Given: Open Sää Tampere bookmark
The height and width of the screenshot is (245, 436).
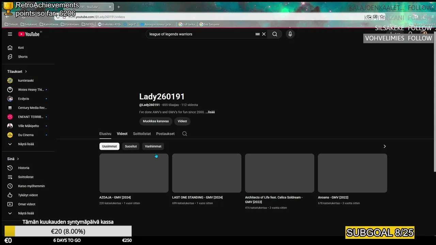Looking at the screenshot, I should (209, 24).
